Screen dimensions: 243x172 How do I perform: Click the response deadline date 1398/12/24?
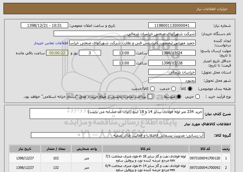pyautogui.click(x=172, y=53)
